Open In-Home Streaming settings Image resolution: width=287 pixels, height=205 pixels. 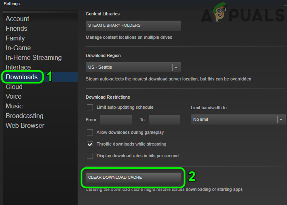coord(34,57)
